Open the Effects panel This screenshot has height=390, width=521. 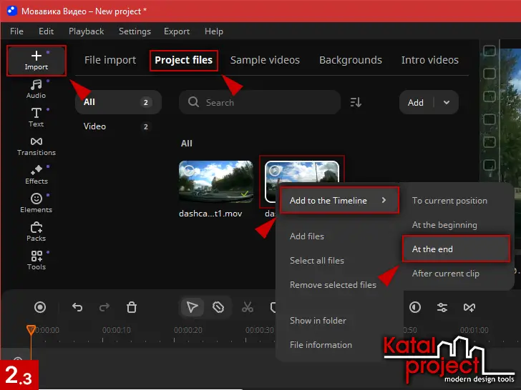pyautogui.click(x=36, y=174)
